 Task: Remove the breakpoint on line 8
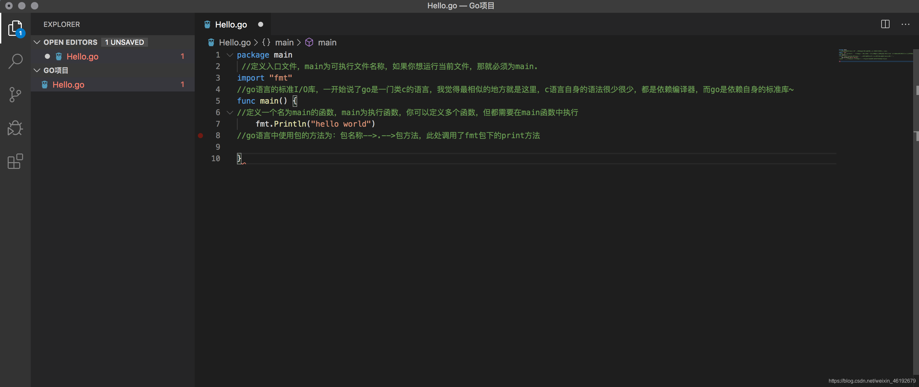pos(200,135)
